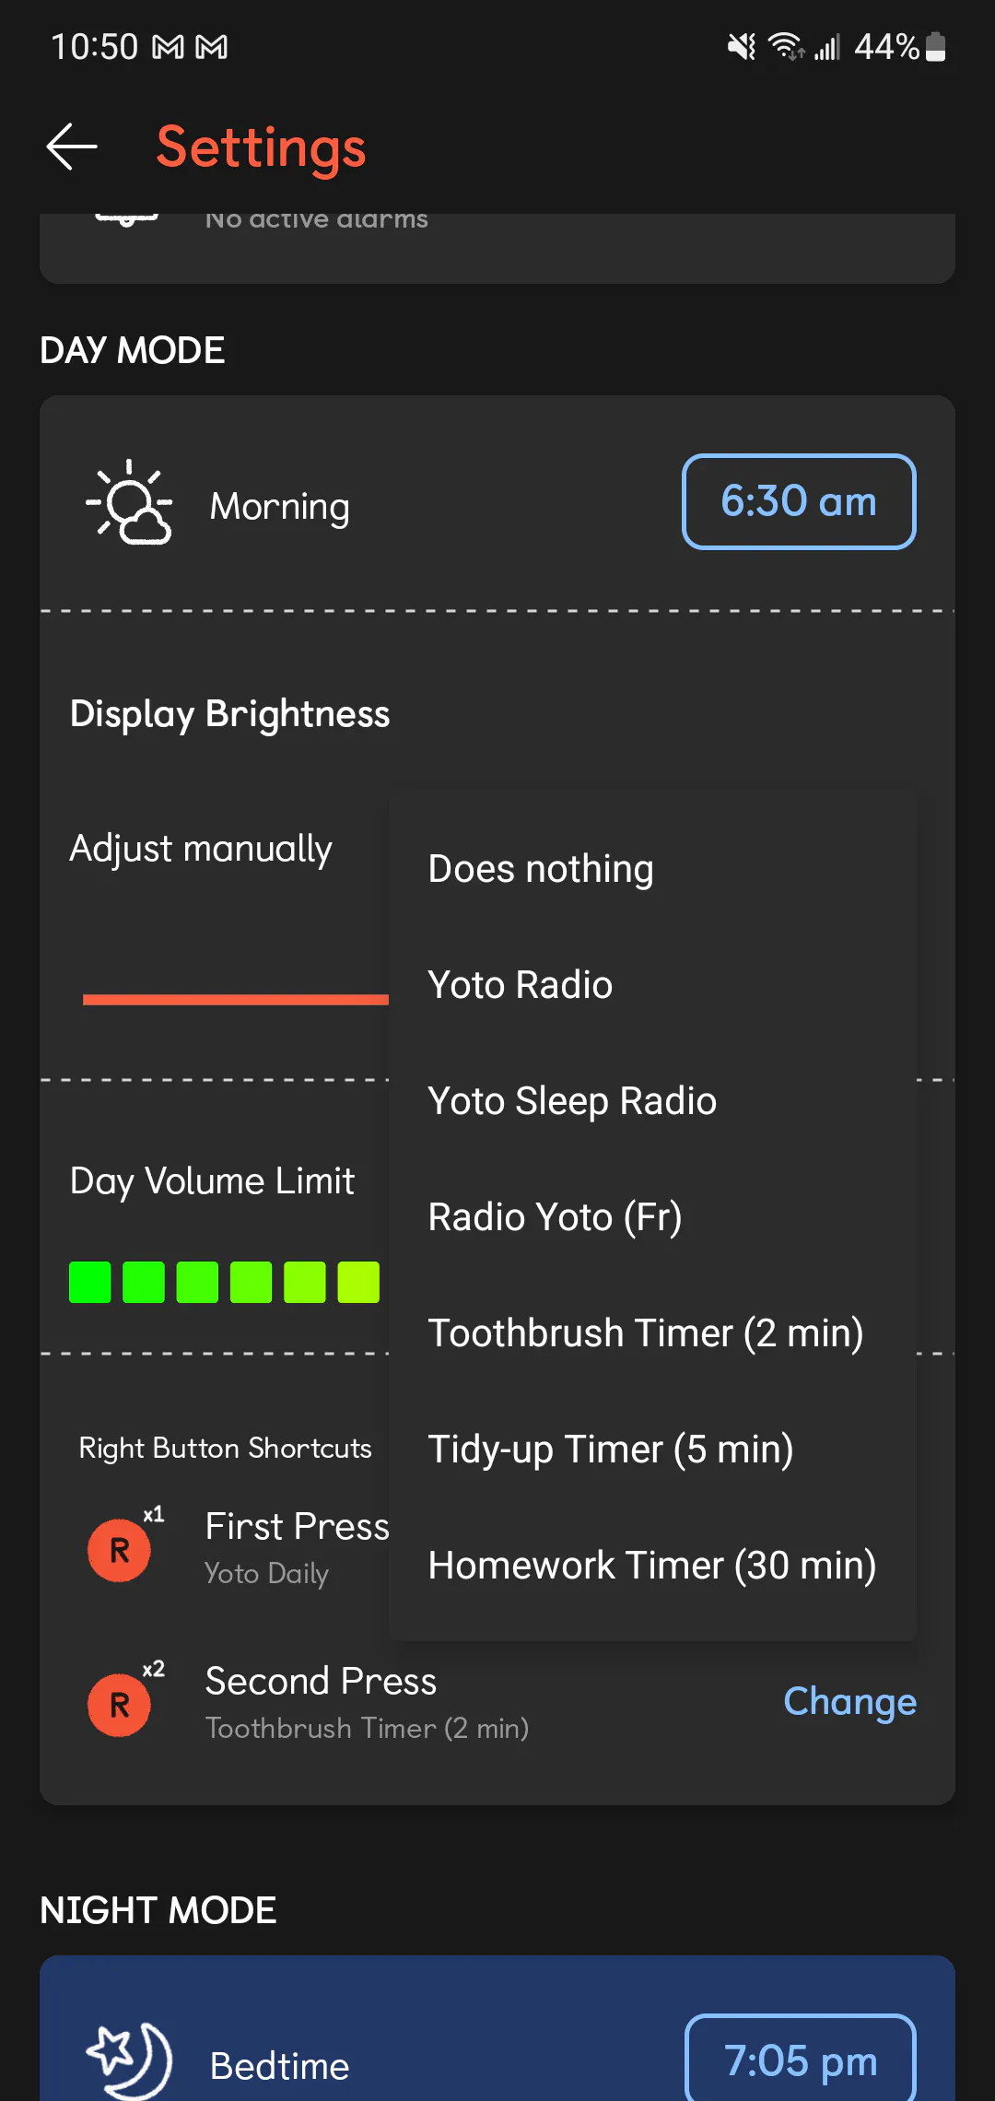Image resolution: width=995 pixels, height=2101 pixels.
Task: Open the 6:30 am morning time picker
Action: pos(799,501)
